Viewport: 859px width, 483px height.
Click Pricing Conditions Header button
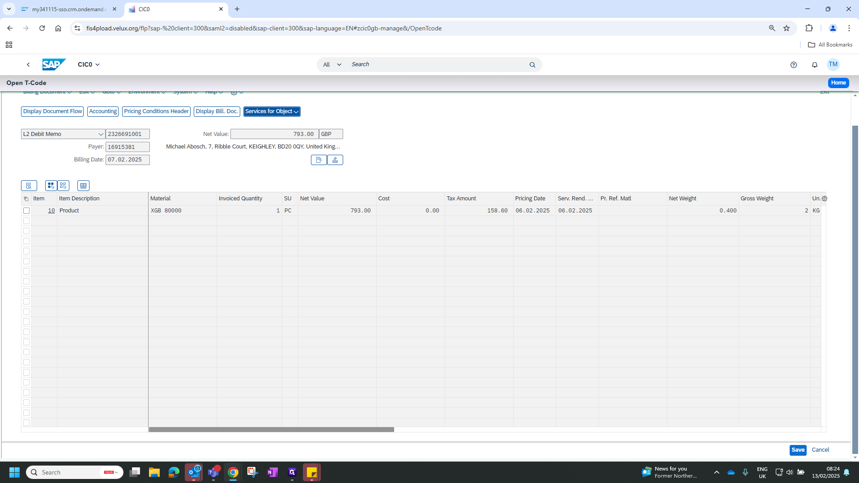pyautogui.click(x=156, y=111)
